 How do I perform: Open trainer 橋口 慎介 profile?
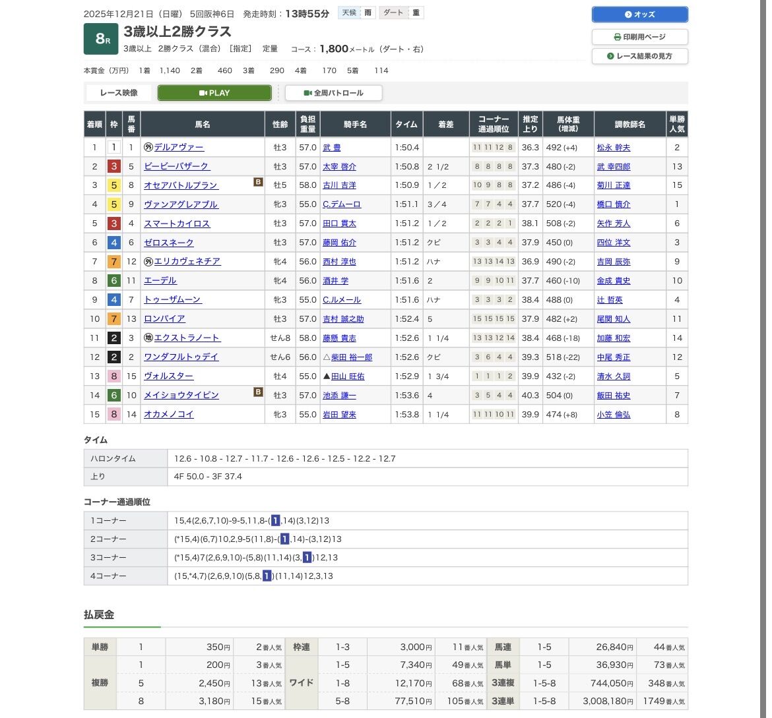(614, 204)
